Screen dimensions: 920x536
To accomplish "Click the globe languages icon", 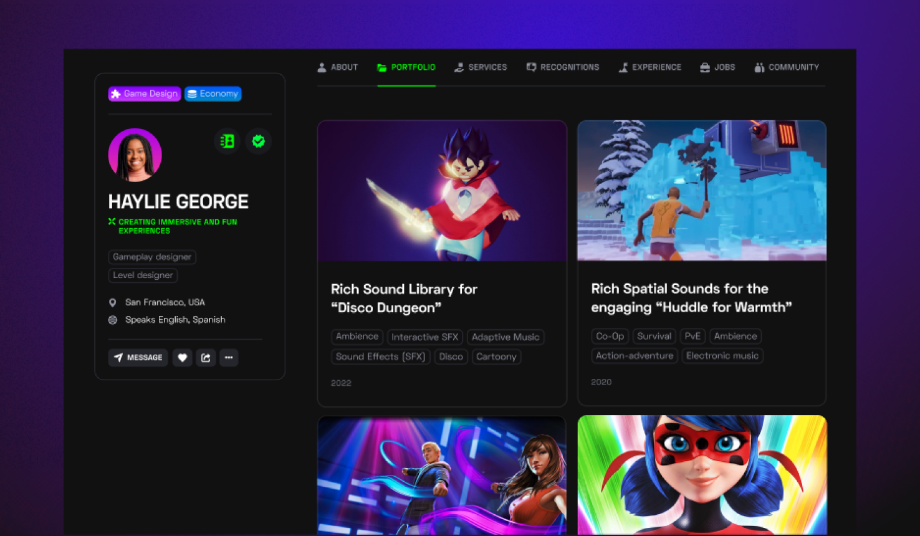I will 113,320.
